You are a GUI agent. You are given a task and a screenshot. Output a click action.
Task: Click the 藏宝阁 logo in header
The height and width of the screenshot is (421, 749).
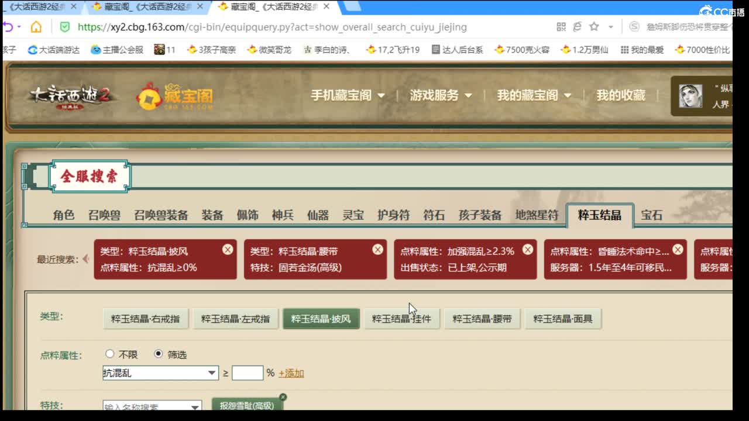click(174, 96)
